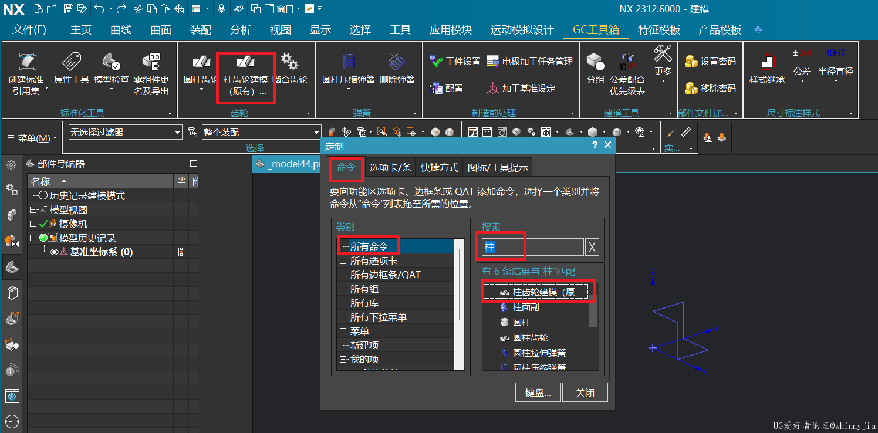
Task: Select 历史记录建模模式 in the navigator
Action: [87, 196]
